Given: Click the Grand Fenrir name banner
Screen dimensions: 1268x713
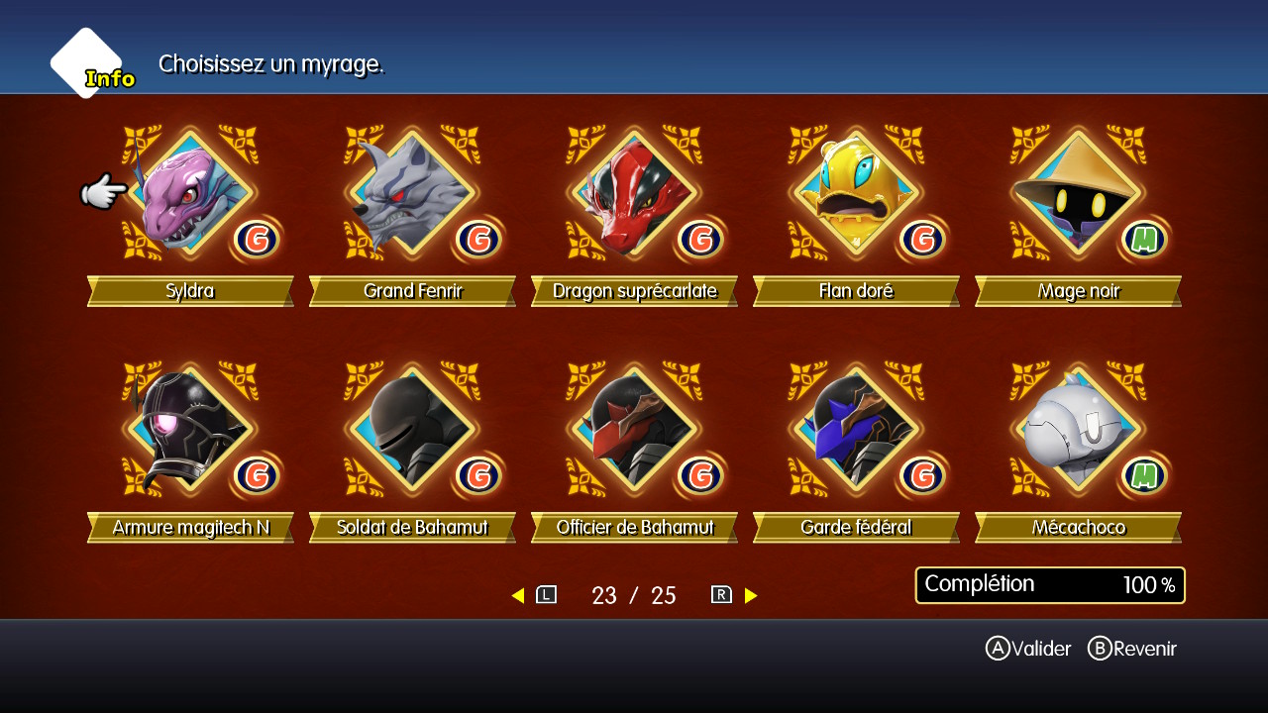Looking at the screenshot, I should coord(412,291).
